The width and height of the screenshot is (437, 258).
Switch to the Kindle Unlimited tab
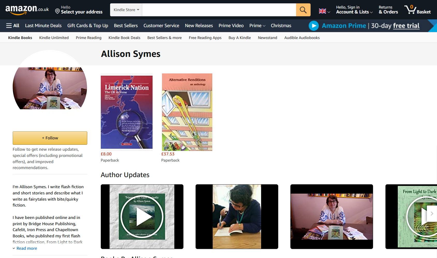tap(54, 38)
